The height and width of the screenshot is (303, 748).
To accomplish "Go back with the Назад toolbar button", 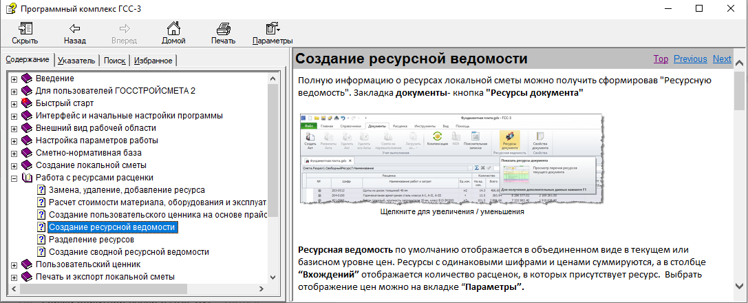I will point(75,32).
